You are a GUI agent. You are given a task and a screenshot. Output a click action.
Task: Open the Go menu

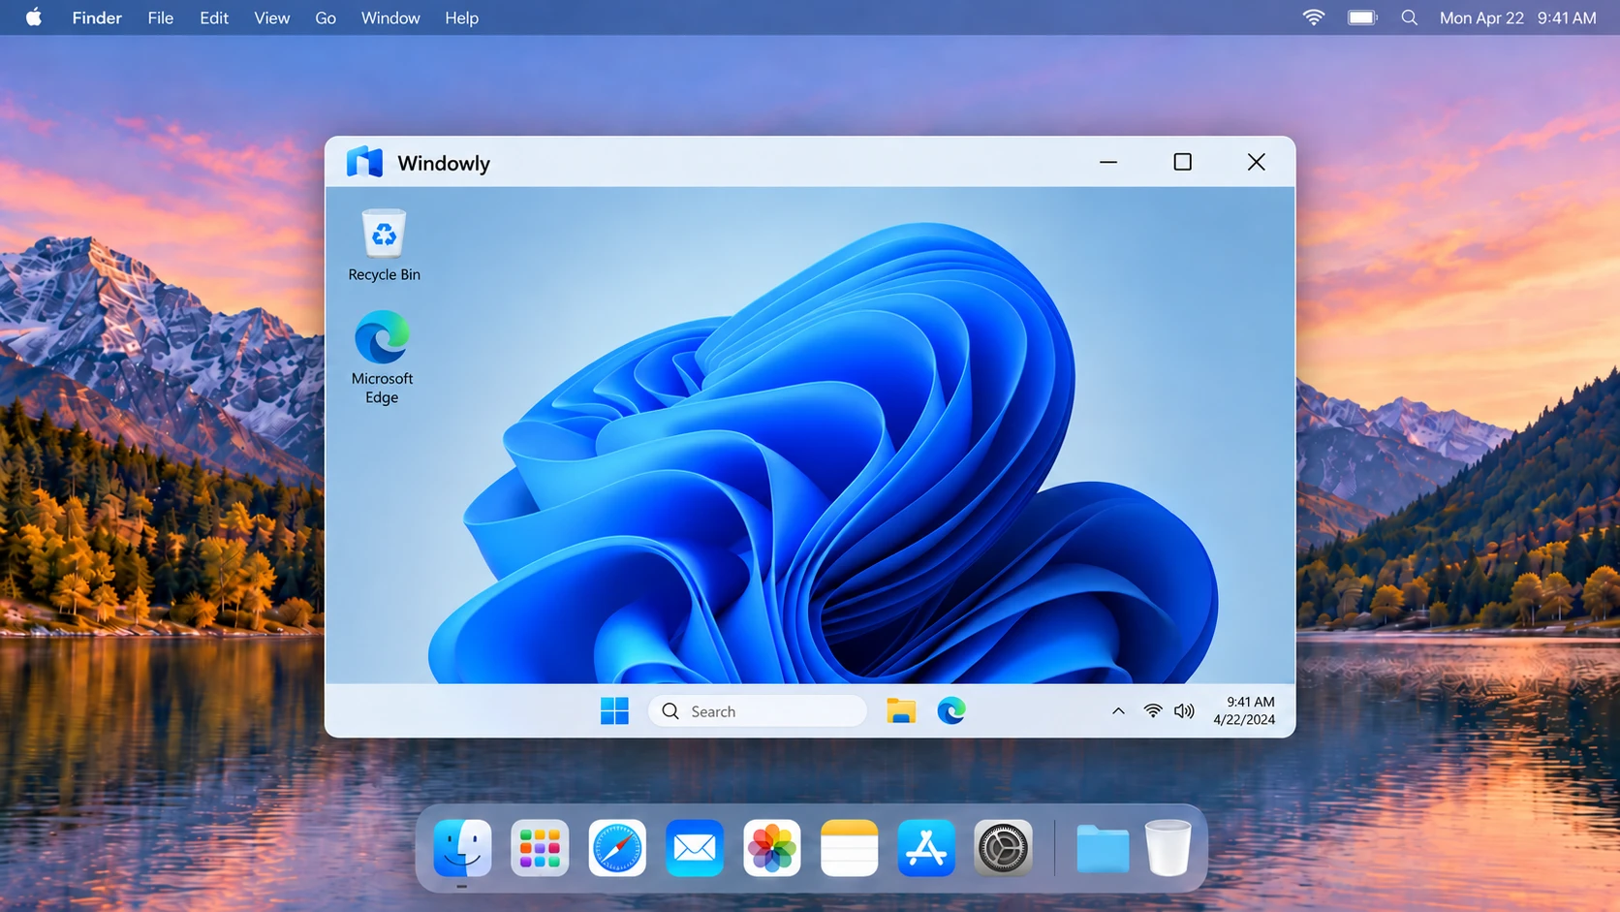pos(326,17)
